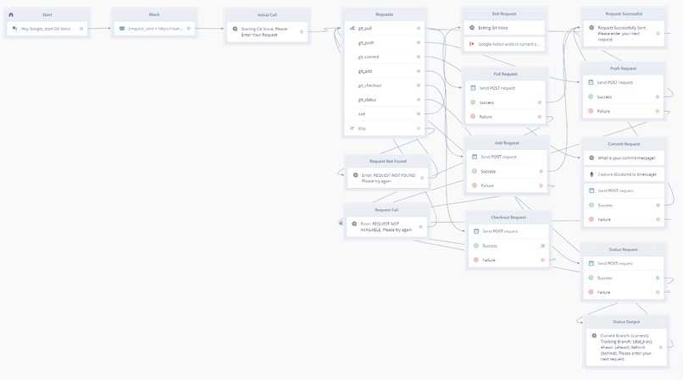Click the speak icon in the Initial Call block
This screenshot has height=380, width=683.
click(x=235, y=29)
